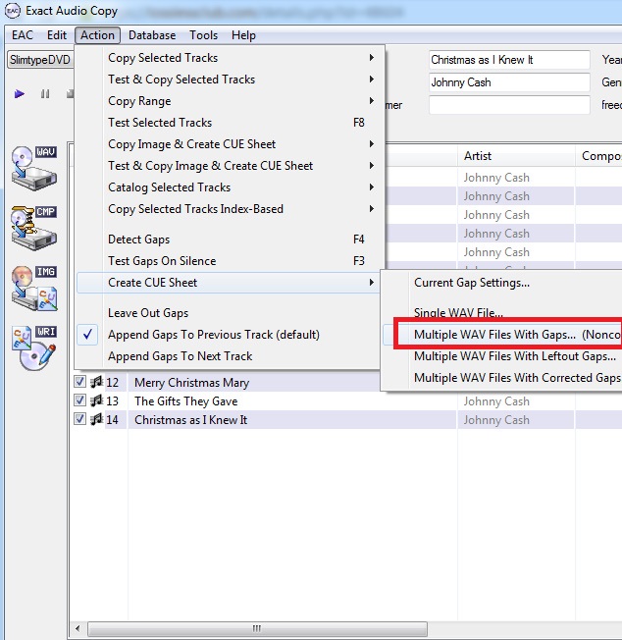Image resolution: width=622 pixels, height=640 pixels.
Task: Expand Copy Range submenu
Action: coord(229,101)
